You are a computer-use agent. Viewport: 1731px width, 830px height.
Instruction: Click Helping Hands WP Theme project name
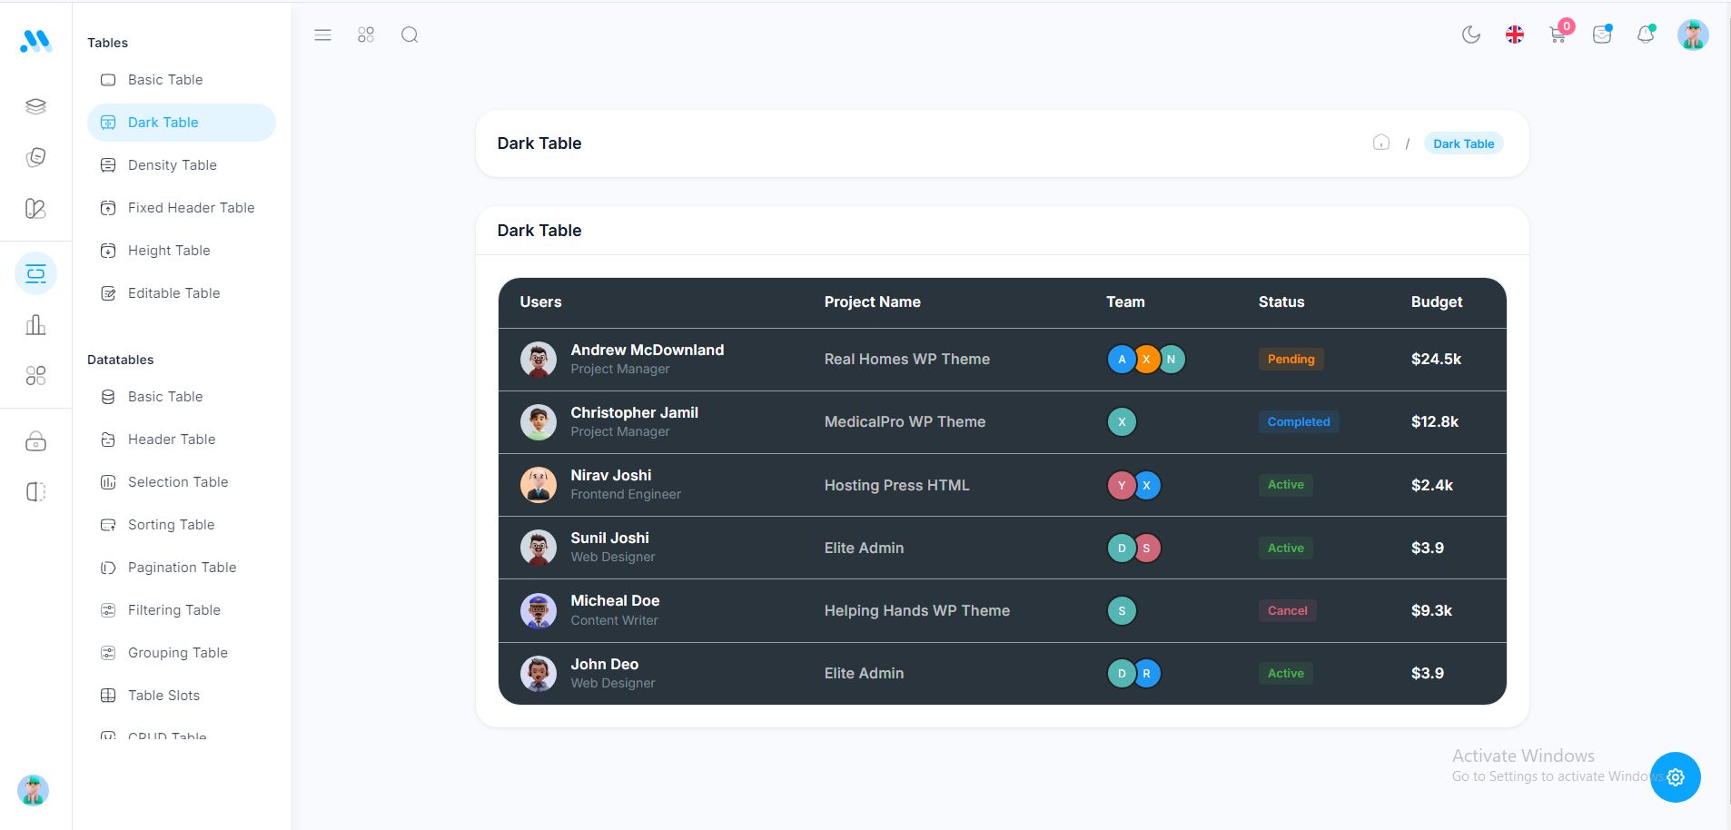[917, 610]
